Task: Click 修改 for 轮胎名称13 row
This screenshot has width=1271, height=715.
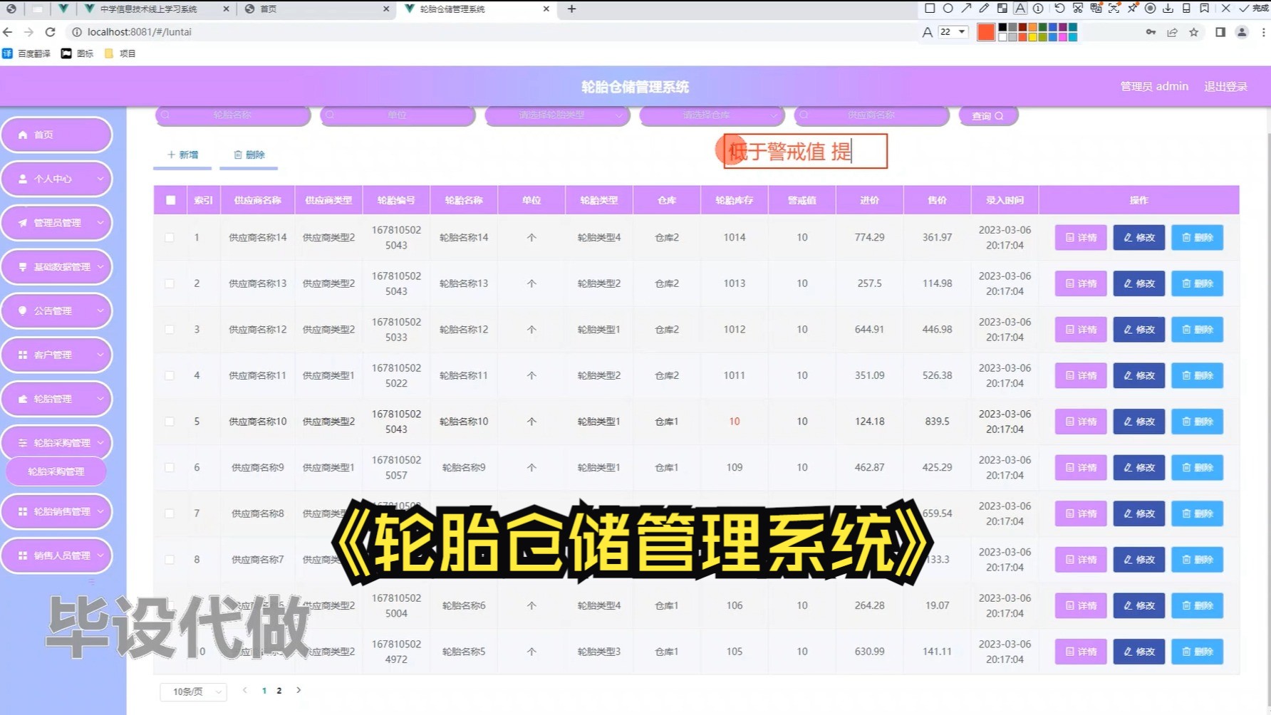Action: coord(1138,283)
